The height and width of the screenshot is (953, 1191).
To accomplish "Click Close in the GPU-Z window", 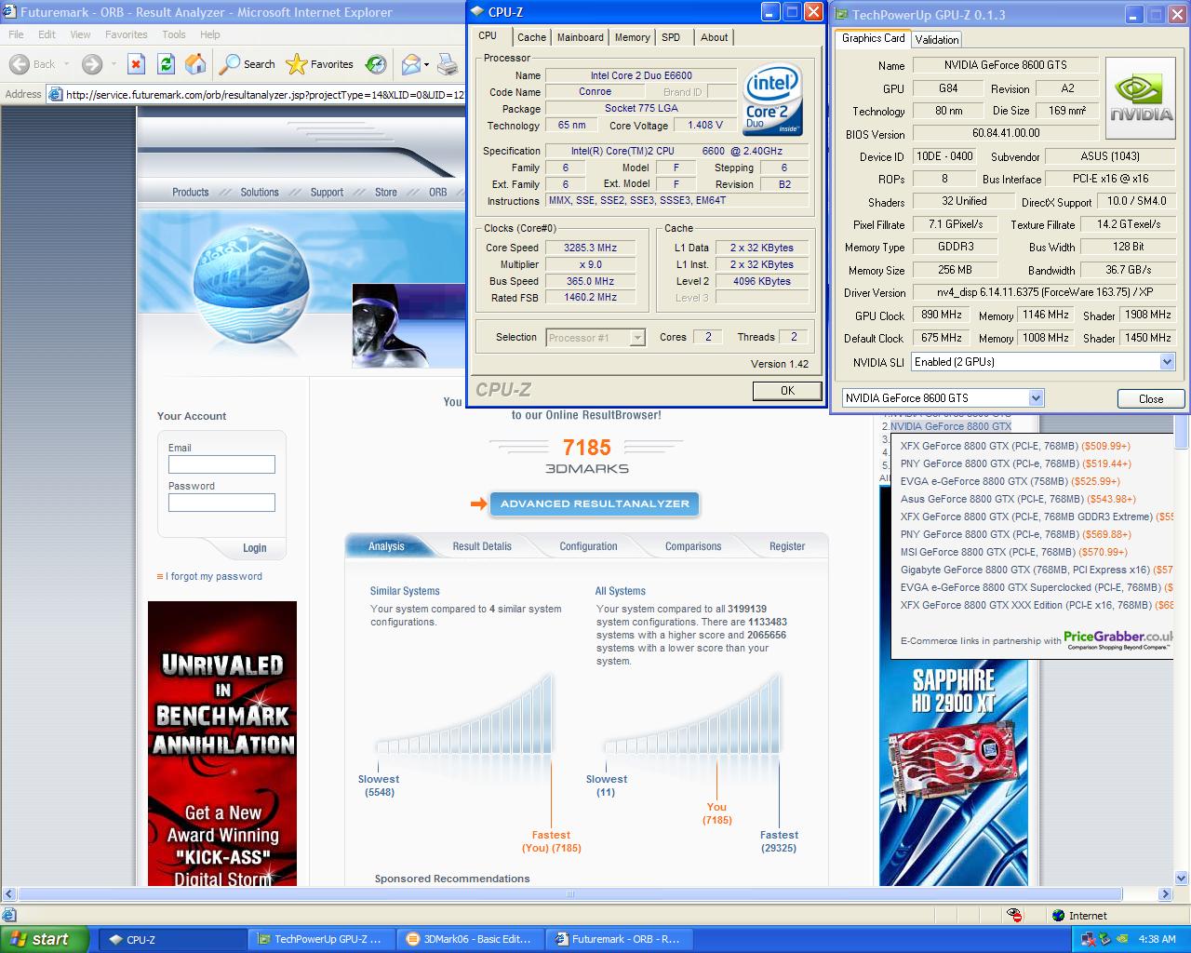I will pos(1151,398).
